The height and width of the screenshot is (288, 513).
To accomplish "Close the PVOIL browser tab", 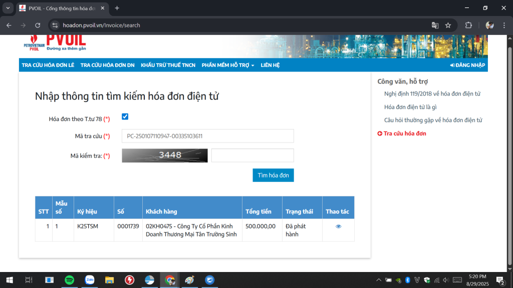I will point(102,8).
